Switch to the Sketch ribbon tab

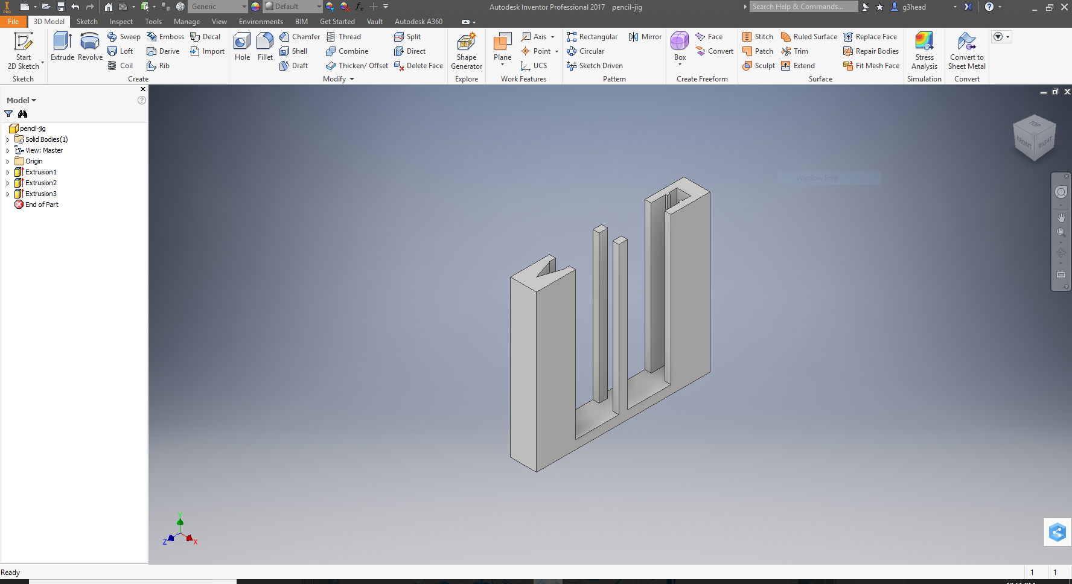coord(87,21)
